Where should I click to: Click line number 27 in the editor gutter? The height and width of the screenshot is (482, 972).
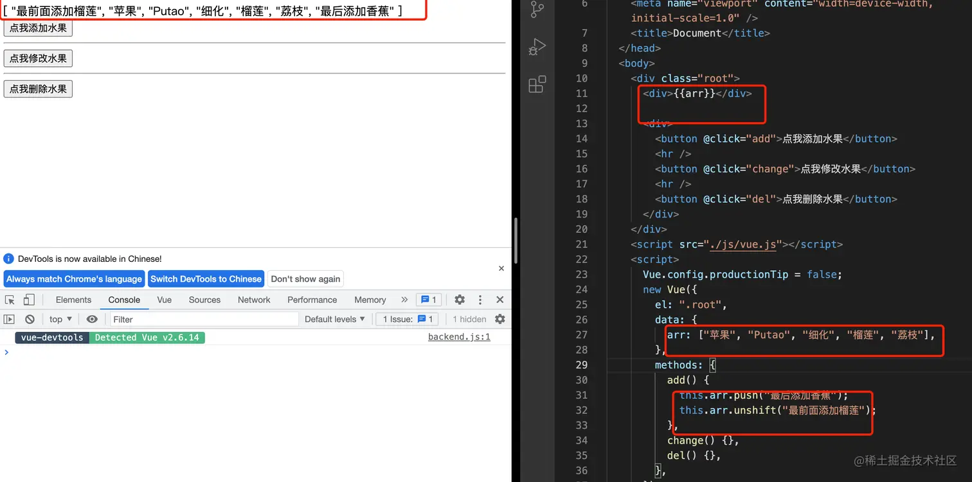point(581,334)
